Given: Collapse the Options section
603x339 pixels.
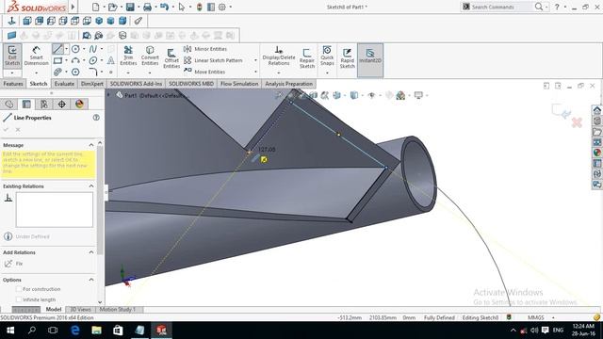Looking at the screenshot, I should [x=91, y=280].
